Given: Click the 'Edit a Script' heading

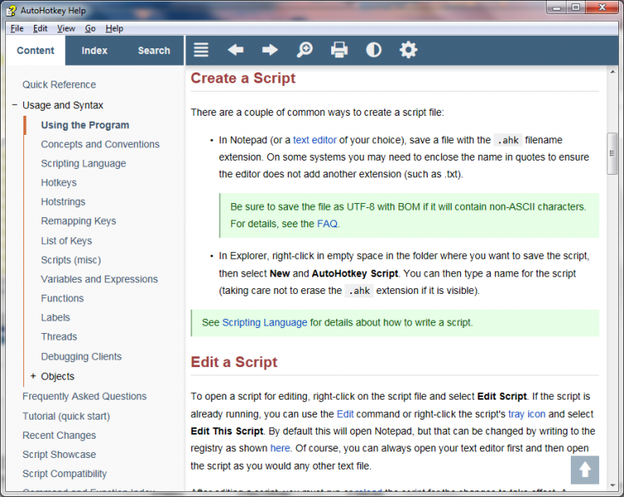Looking at the screenshot, I should (234, 361).
